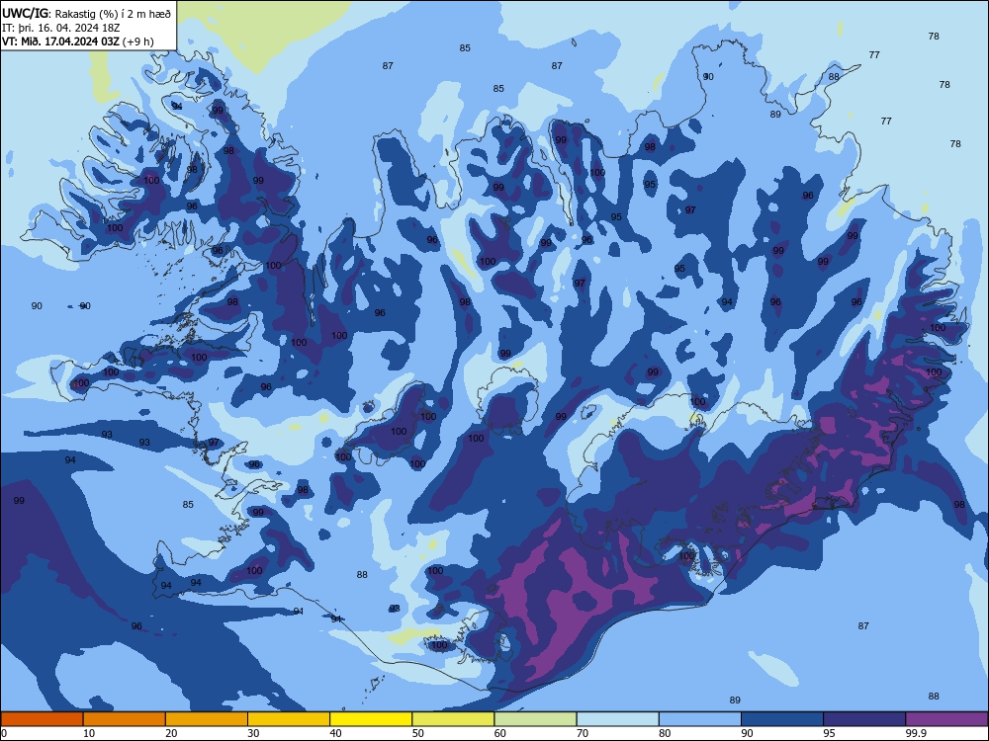This screenshot has width=989, height=741.
Task: Click the "20" legend scale label
Action: [x=171, y=733]
